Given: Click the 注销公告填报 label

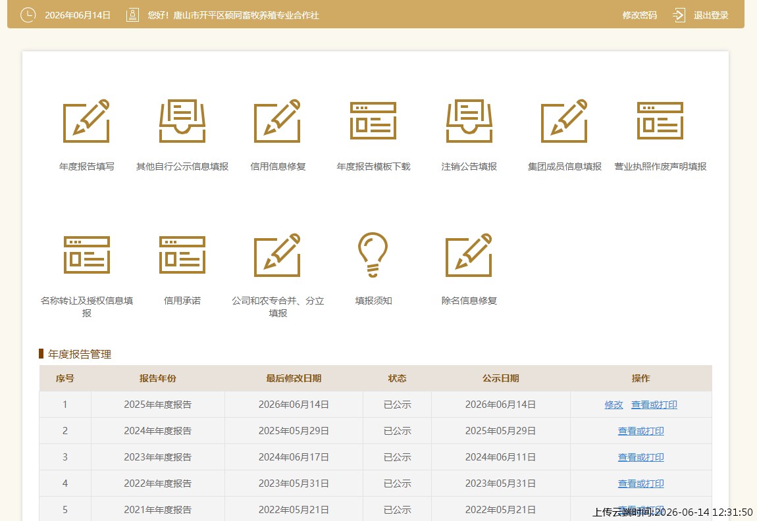Looking at the screenshot, I should (469, 166).
